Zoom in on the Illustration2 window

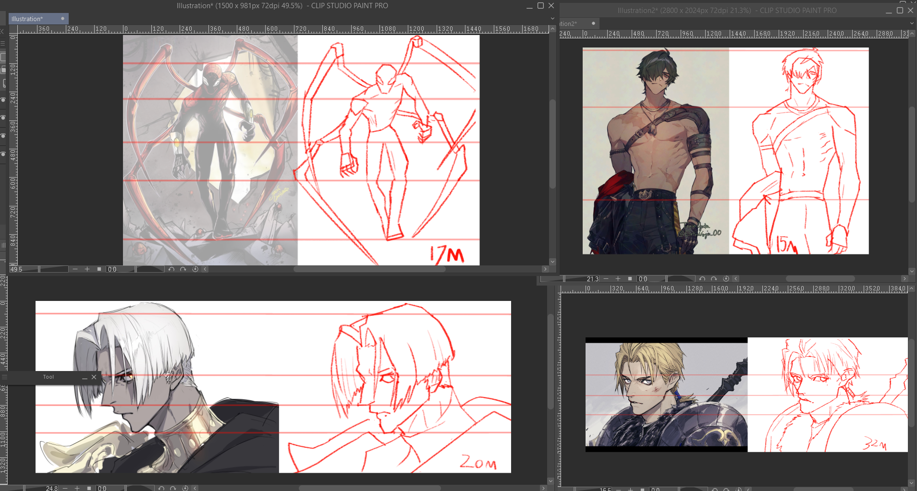[618, 279]
